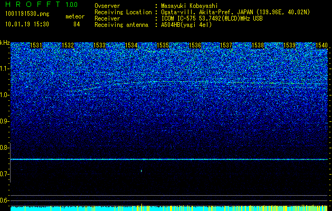Screen dimensions: 332x211
Task: Click the 0.6 kHz axis label
Action: (x=4, y=200)
